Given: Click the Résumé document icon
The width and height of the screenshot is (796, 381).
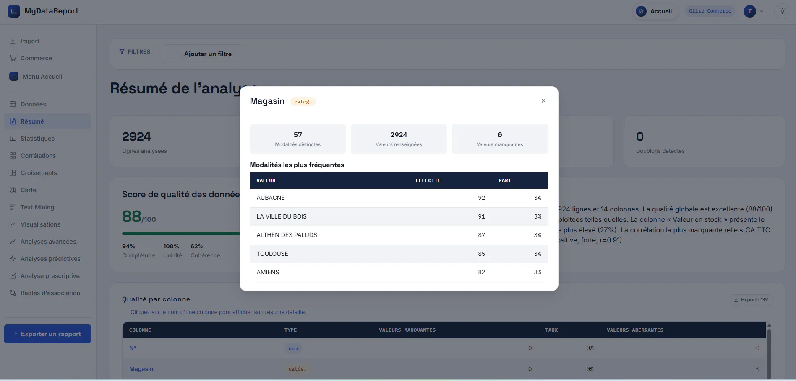Looking at the screenshot, I should point(13,121).
